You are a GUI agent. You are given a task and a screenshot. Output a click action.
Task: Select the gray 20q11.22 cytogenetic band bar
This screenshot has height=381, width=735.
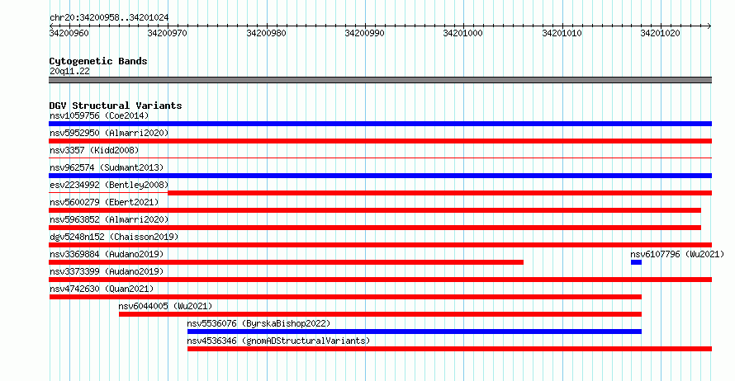click(x=380, y=80)
